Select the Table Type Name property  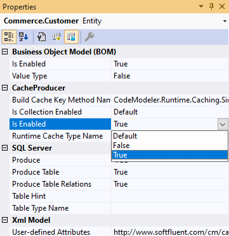click(60, 208)
